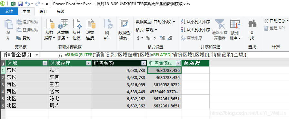
Task: Click Clear All Filters (清除所有筛选器)
Action: (220, 29)
